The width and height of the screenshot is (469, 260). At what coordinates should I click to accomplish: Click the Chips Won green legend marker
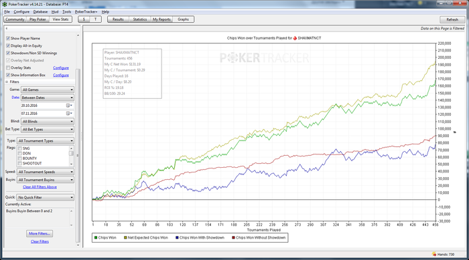point(96,238)
